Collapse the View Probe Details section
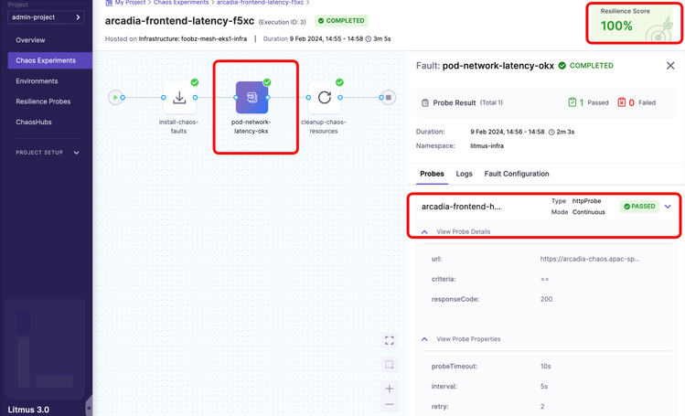This screenshot has width=685, height=416. coord(425,232)
